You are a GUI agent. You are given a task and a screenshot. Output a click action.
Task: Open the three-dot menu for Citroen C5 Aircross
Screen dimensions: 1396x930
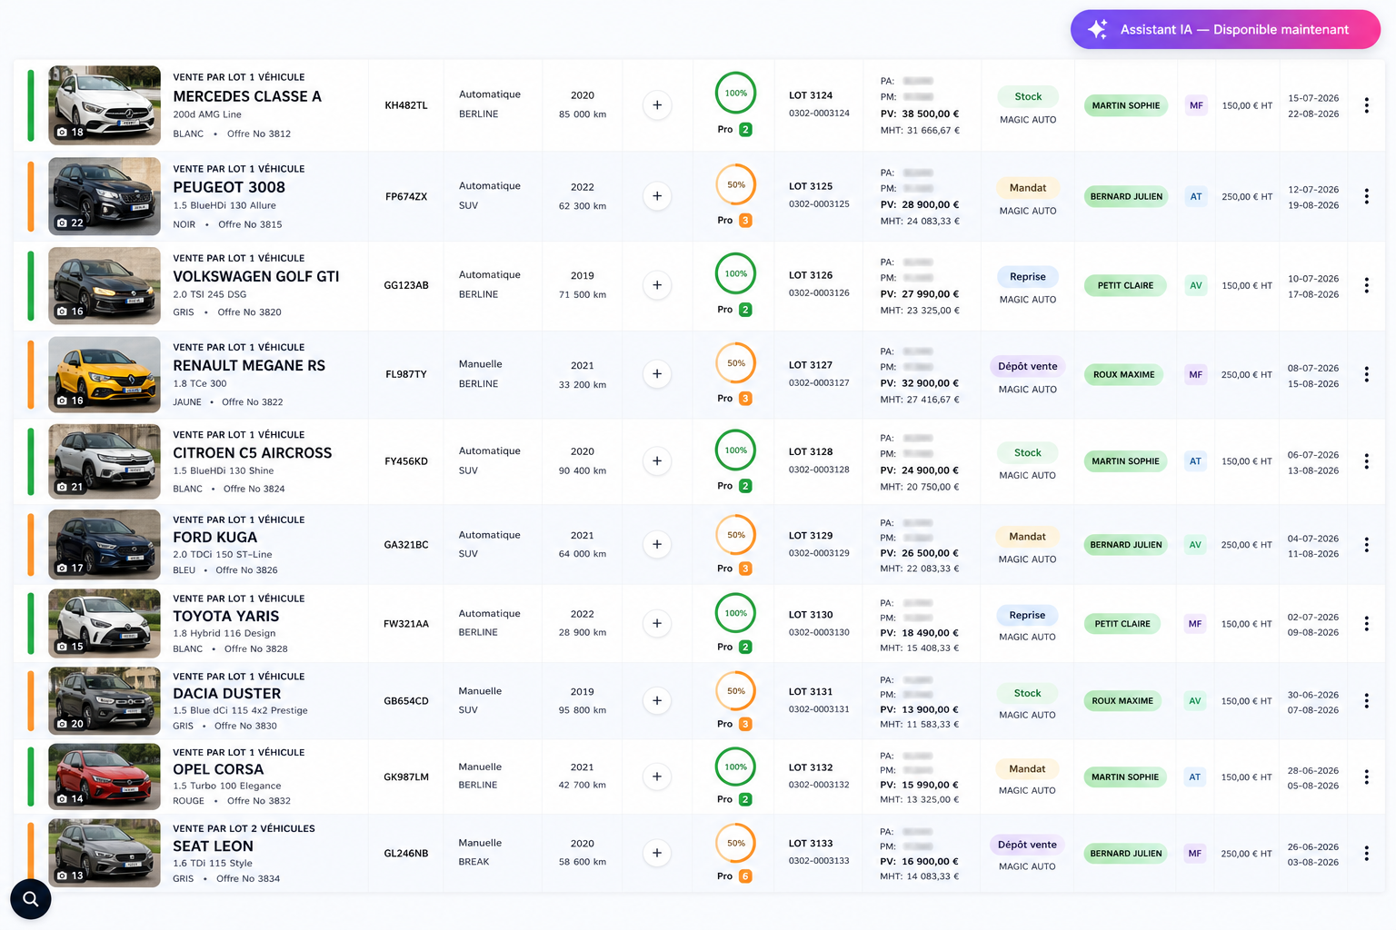click(x=1366, y=461)
